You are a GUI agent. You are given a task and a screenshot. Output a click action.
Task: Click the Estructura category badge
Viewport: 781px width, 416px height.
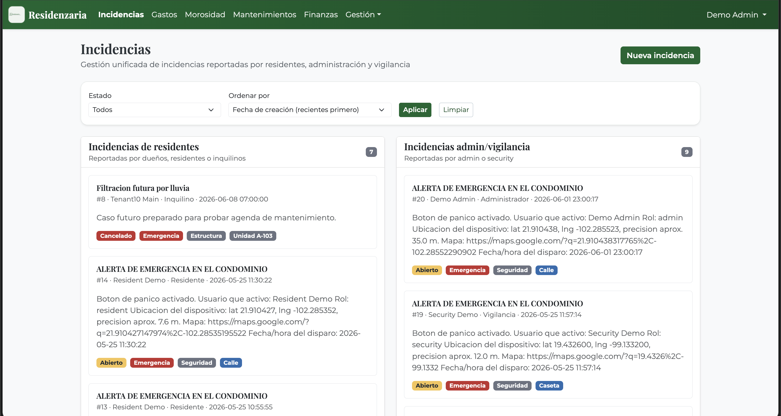[206, 236]
